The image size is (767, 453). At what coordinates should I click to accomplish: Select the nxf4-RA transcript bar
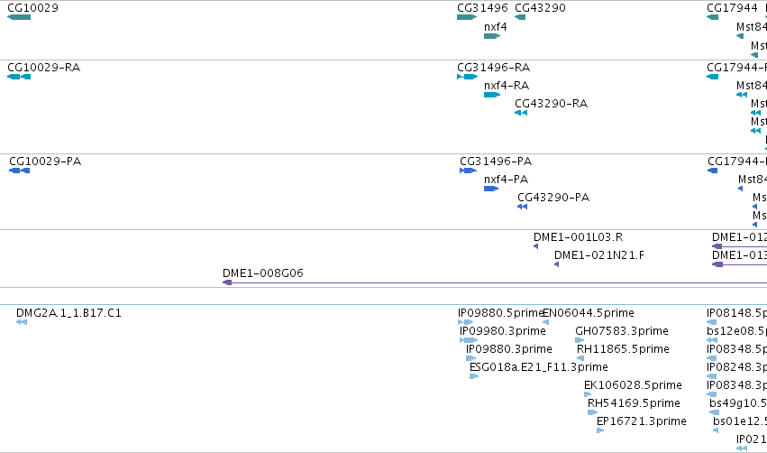(492, 95)
